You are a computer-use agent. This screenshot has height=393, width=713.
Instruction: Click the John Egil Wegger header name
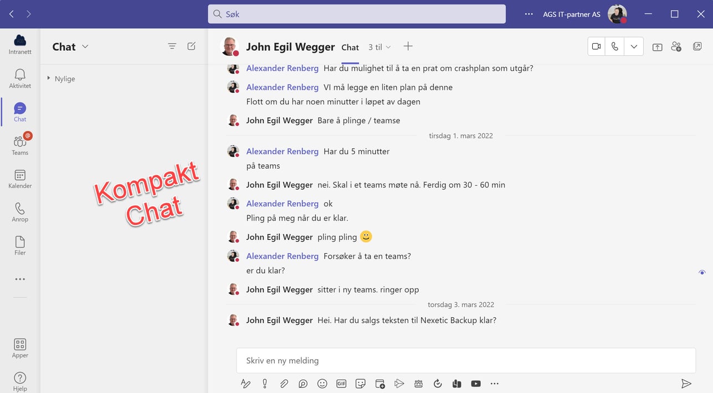tap(290, 47)
